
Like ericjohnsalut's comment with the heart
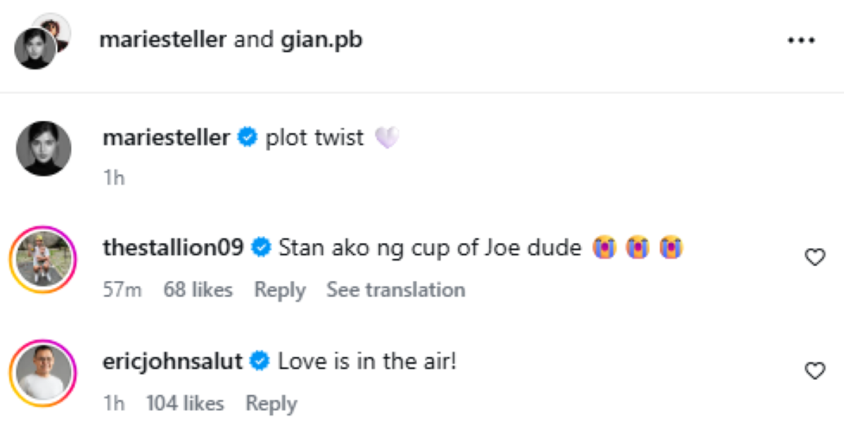coord(814,371)
